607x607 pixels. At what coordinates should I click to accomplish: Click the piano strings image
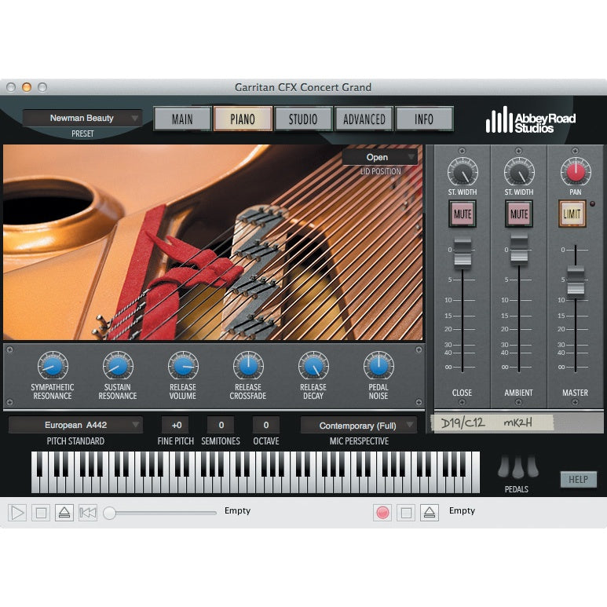click(213, 243)
